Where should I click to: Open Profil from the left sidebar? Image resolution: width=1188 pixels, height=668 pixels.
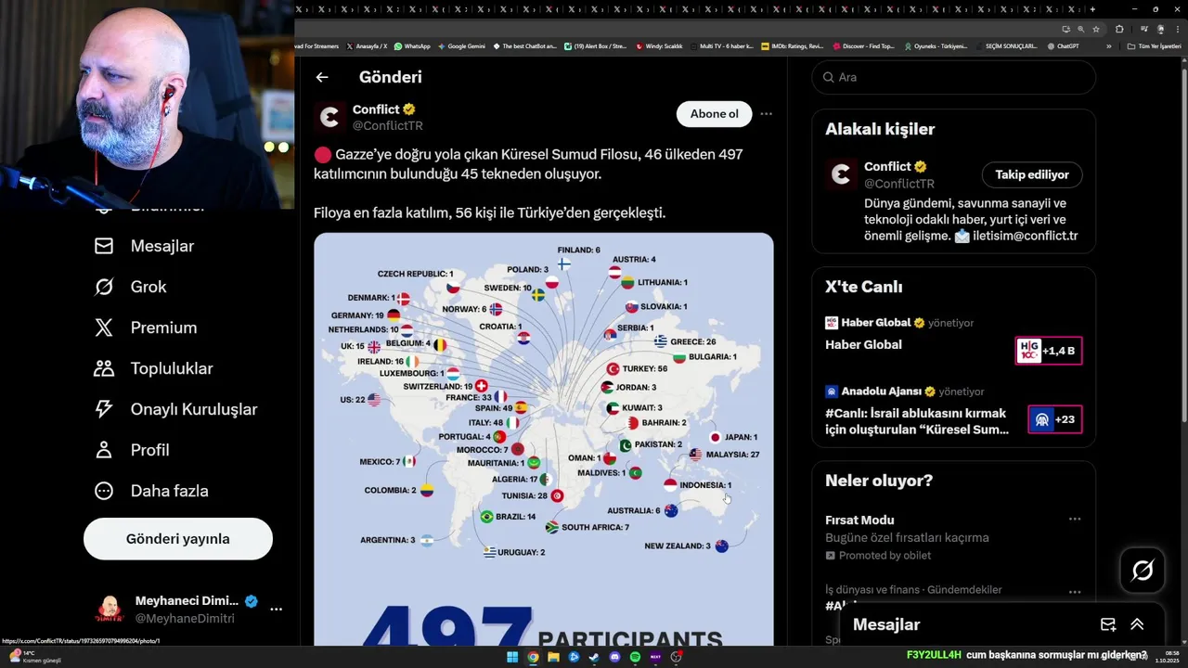click(x=131, y=450)
